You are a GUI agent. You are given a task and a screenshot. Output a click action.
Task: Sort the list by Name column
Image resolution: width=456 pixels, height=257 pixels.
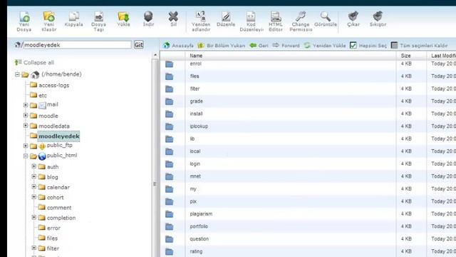tap(196, 56)
